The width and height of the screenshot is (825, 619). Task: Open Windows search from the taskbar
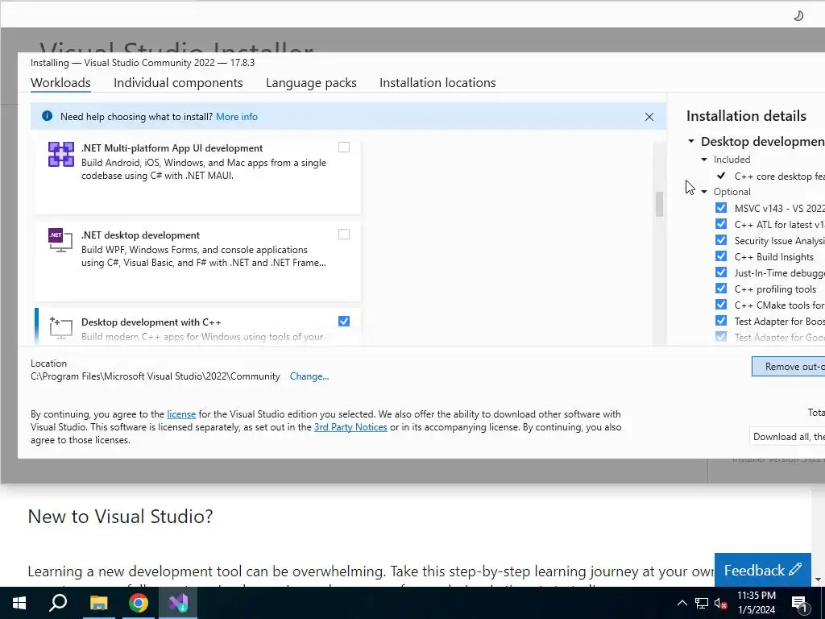pos(58,603)
